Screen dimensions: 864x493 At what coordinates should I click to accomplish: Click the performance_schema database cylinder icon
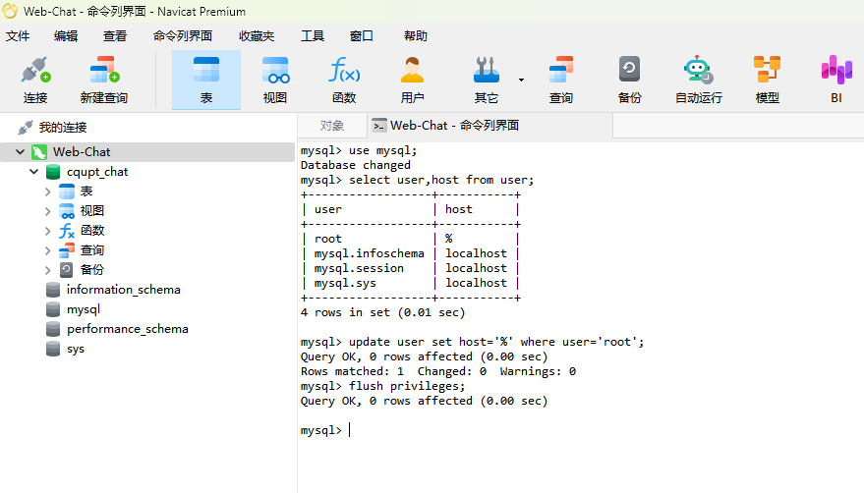tap(53, 329)
